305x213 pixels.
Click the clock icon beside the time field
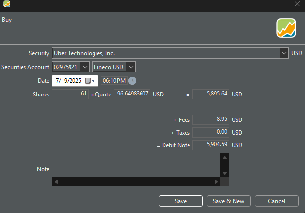pyautogui.click(x=132, y=81)
